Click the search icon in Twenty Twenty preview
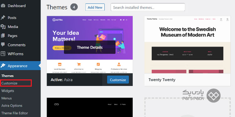 tap(227, 19)
